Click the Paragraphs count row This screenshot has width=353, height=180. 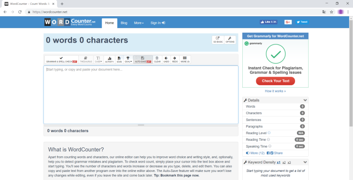coord(276,126)
